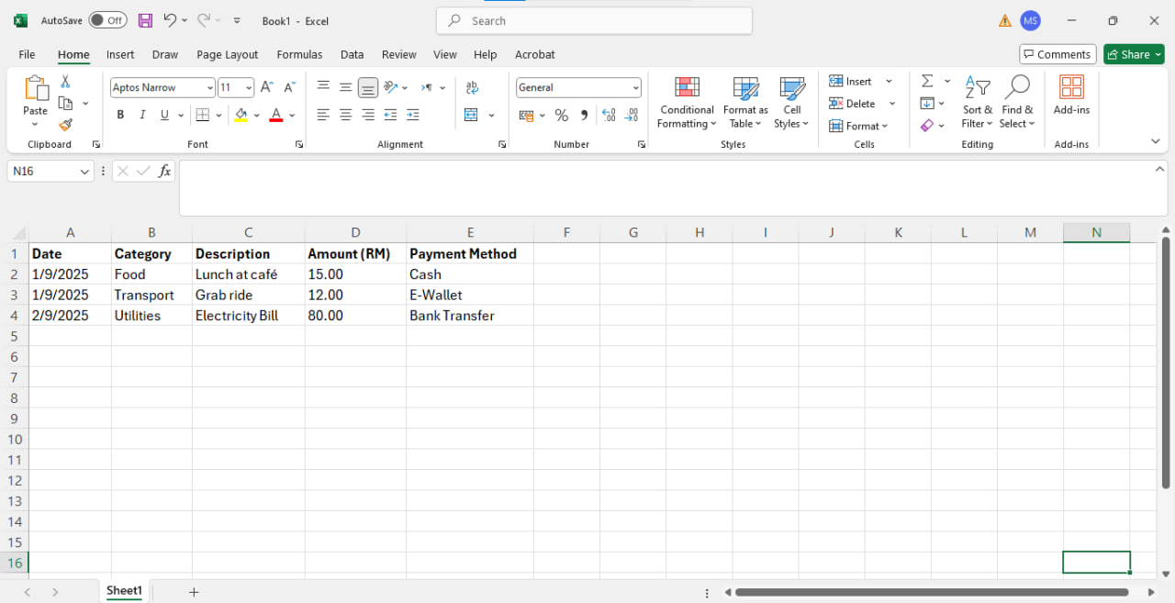This screenshot has width=1175, height=603.
Task: Click the AutoSum sigma icon
Action: [x=927, y=81]
